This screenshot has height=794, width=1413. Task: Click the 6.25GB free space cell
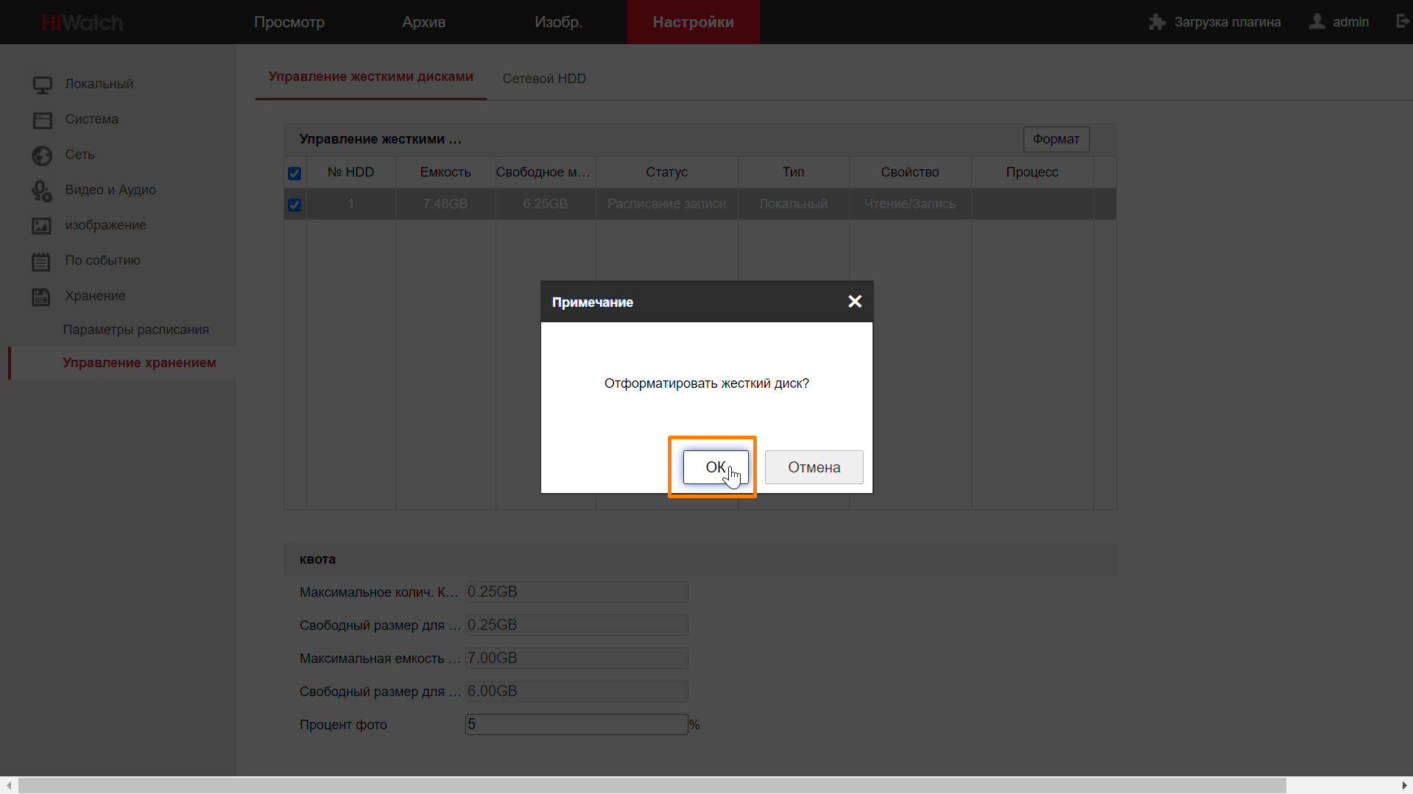545,204
